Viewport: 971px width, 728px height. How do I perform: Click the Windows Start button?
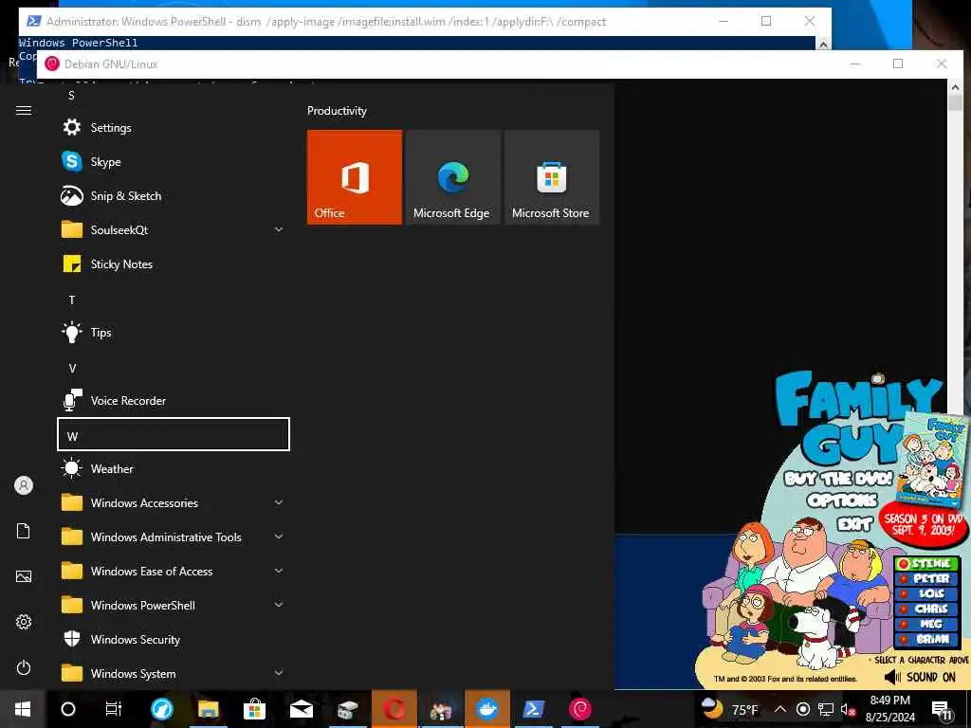coord(23,709)
